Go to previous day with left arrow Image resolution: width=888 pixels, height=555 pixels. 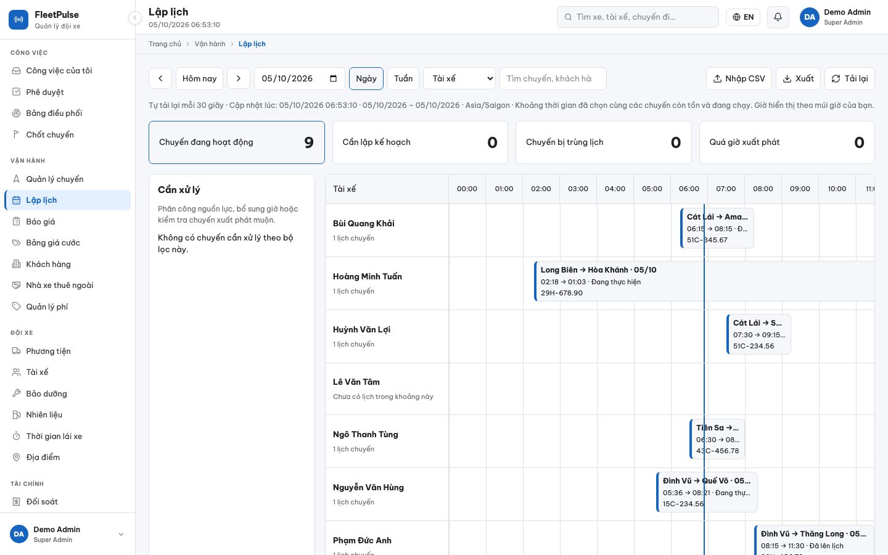[x=160, y=78]
